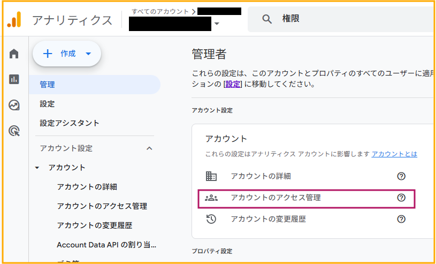Select 設定アシスタント in the side menu

[70, 123]
